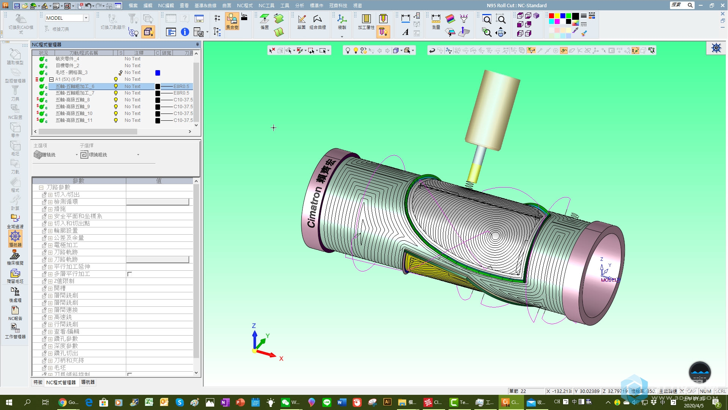This screenshot has width=728, height=410.
Task: Select the 基準&曲線 menu item
Action: pos(204,5)
